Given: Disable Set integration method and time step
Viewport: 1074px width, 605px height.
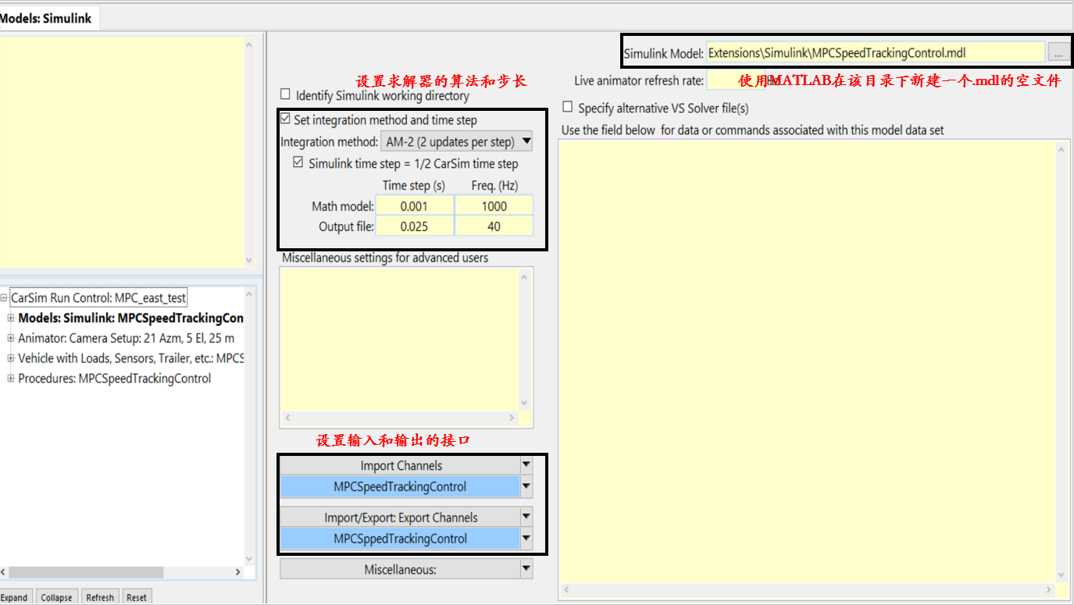Looking at the screenshot, I should [x=286, y=119].
